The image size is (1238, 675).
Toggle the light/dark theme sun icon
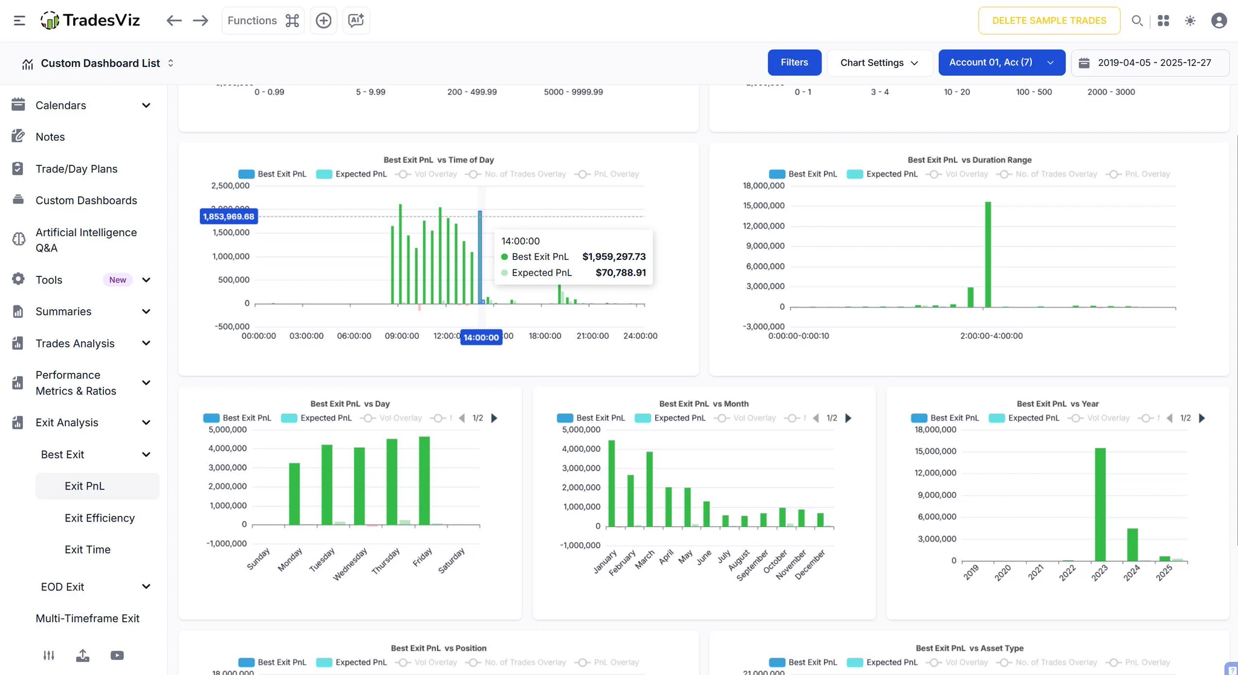(1190, 21)
